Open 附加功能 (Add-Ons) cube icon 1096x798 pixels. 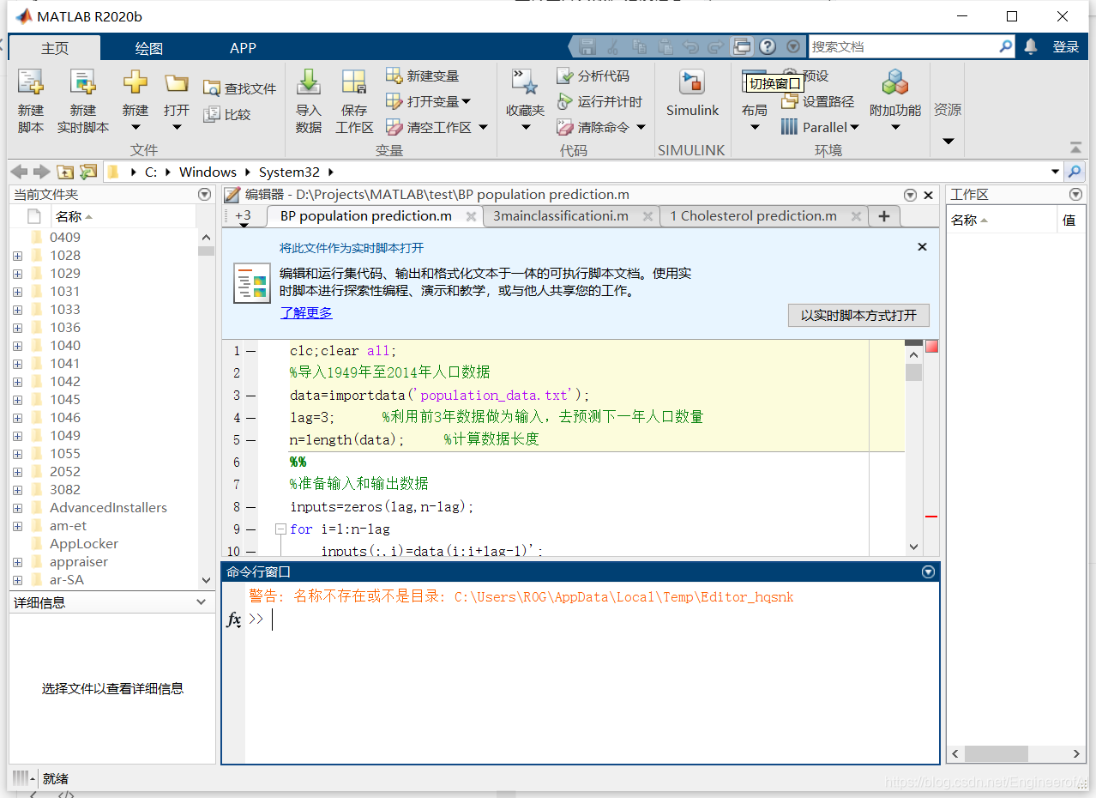pyautogui.click(x=894, y=83)
